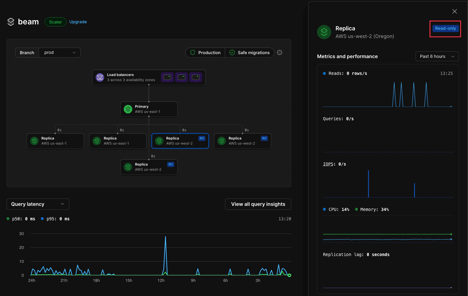Click the p95 legend blue dot

(42, 219)
